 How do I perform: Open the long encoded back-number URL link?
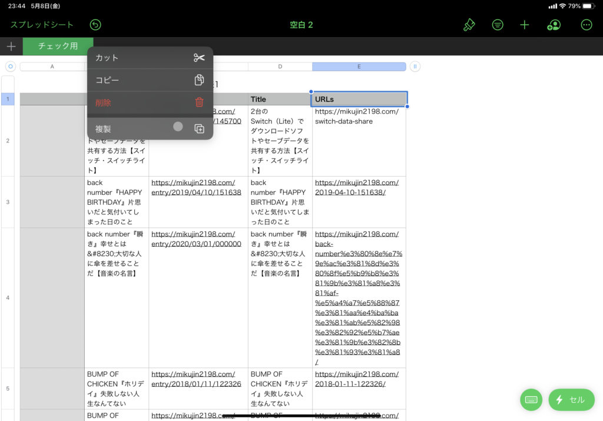pos(359,298)
